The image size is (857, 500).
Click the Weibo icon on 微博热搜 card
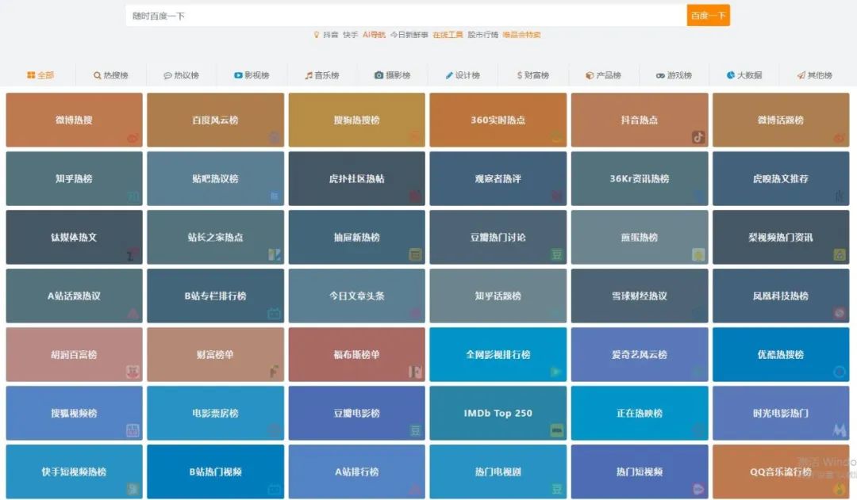(x=133, y=138)
